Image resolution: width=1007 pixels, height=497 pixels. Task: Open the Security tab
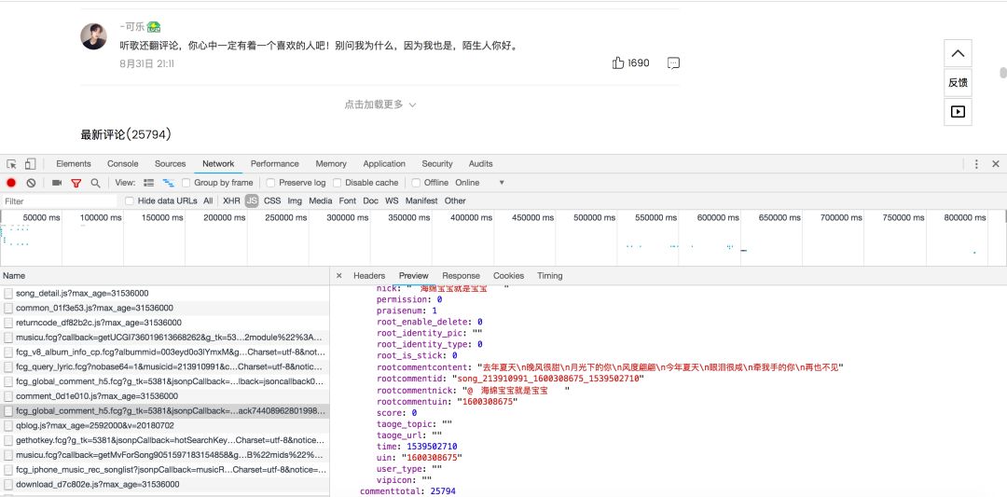tap(437, 164)
